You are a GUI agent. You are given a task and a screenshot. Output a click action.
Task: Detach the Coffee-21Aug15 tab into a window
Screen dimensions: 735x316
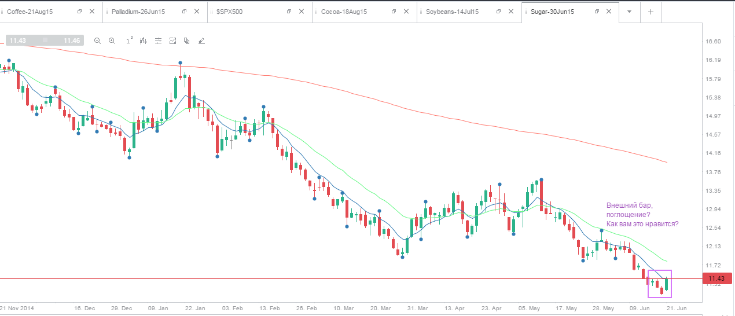tap(80, 11)
